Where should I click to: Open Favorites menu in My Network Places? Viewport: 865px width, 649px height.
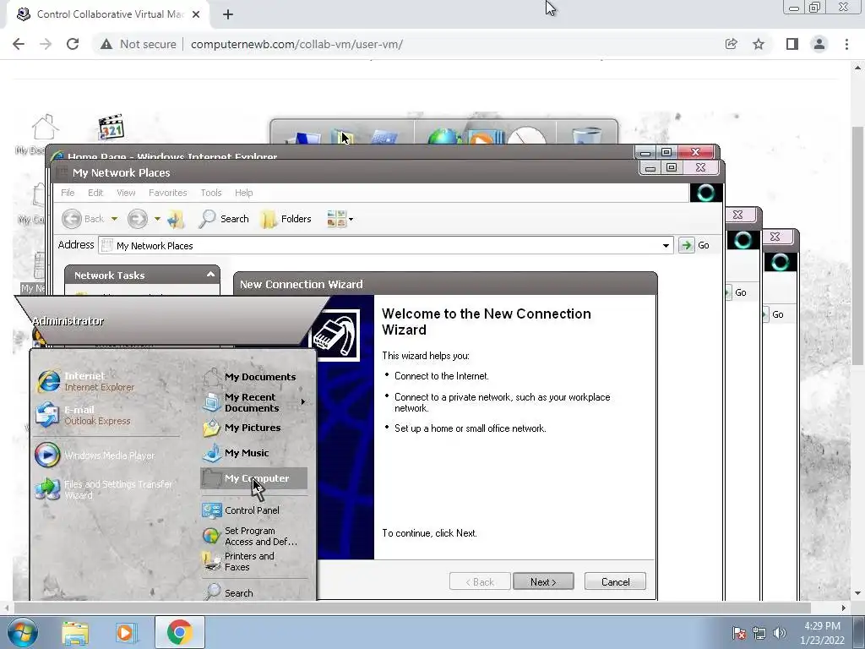click(168, 193)
